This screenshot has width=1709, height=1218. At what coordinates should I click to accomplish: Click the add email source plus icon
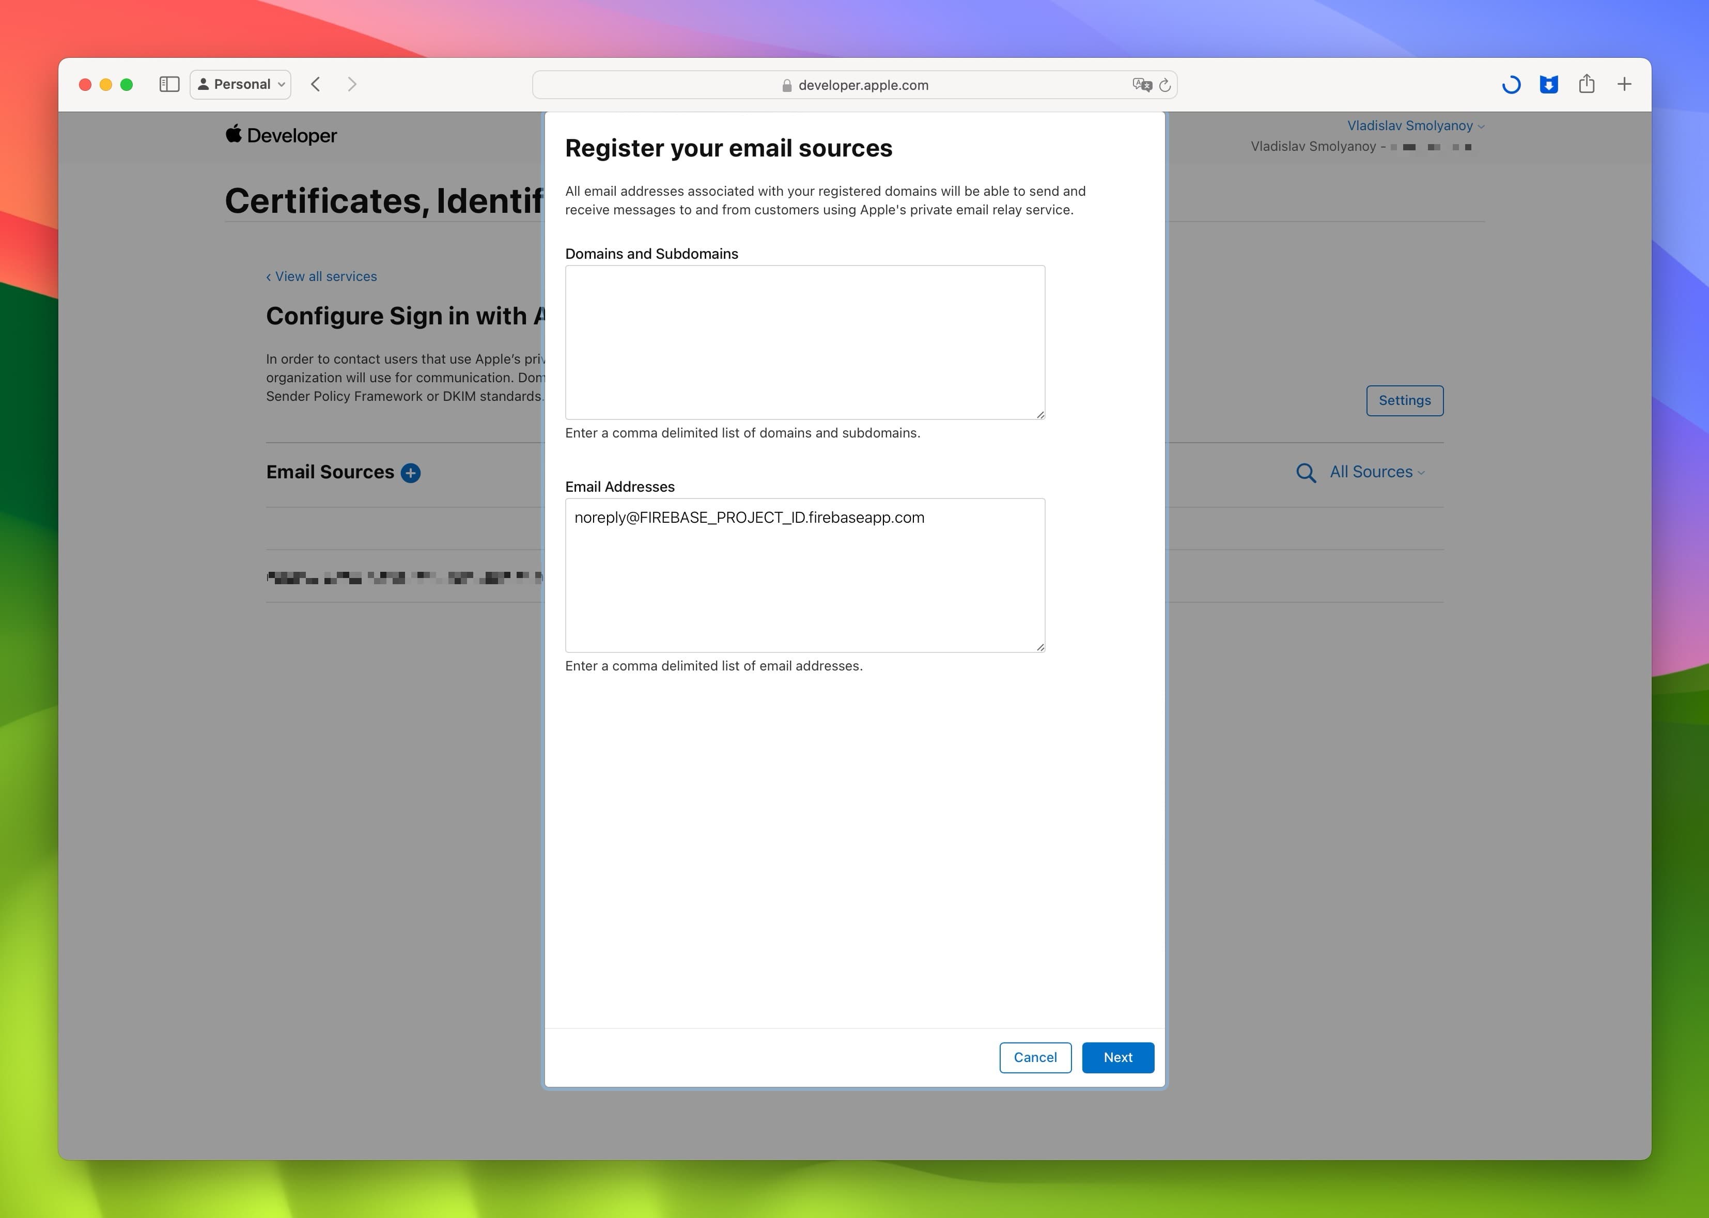(x=410, y=472)
